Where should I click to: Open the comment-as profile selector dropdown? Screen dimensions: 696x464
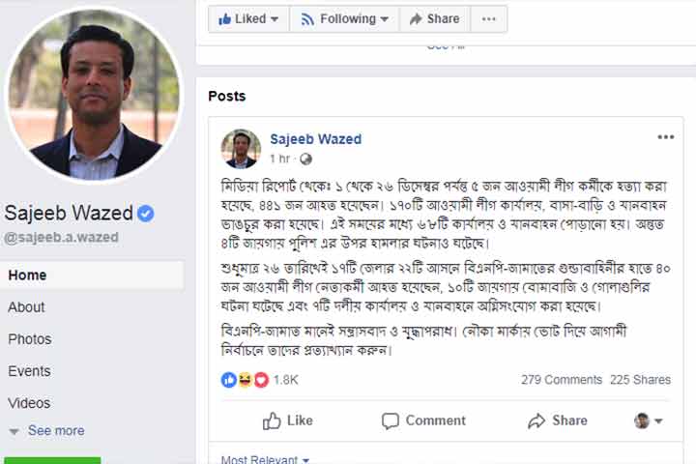pyautogui.click(x=648, y=420)
